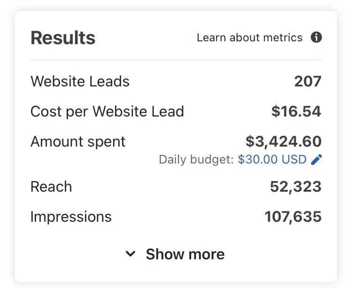This screenshot has height=288, width=352.
Task: Select the Amount spent label
Action: point(78,142)
